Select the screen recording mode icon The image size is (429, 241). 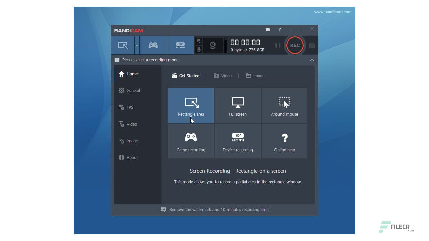(x=123, y=45)
